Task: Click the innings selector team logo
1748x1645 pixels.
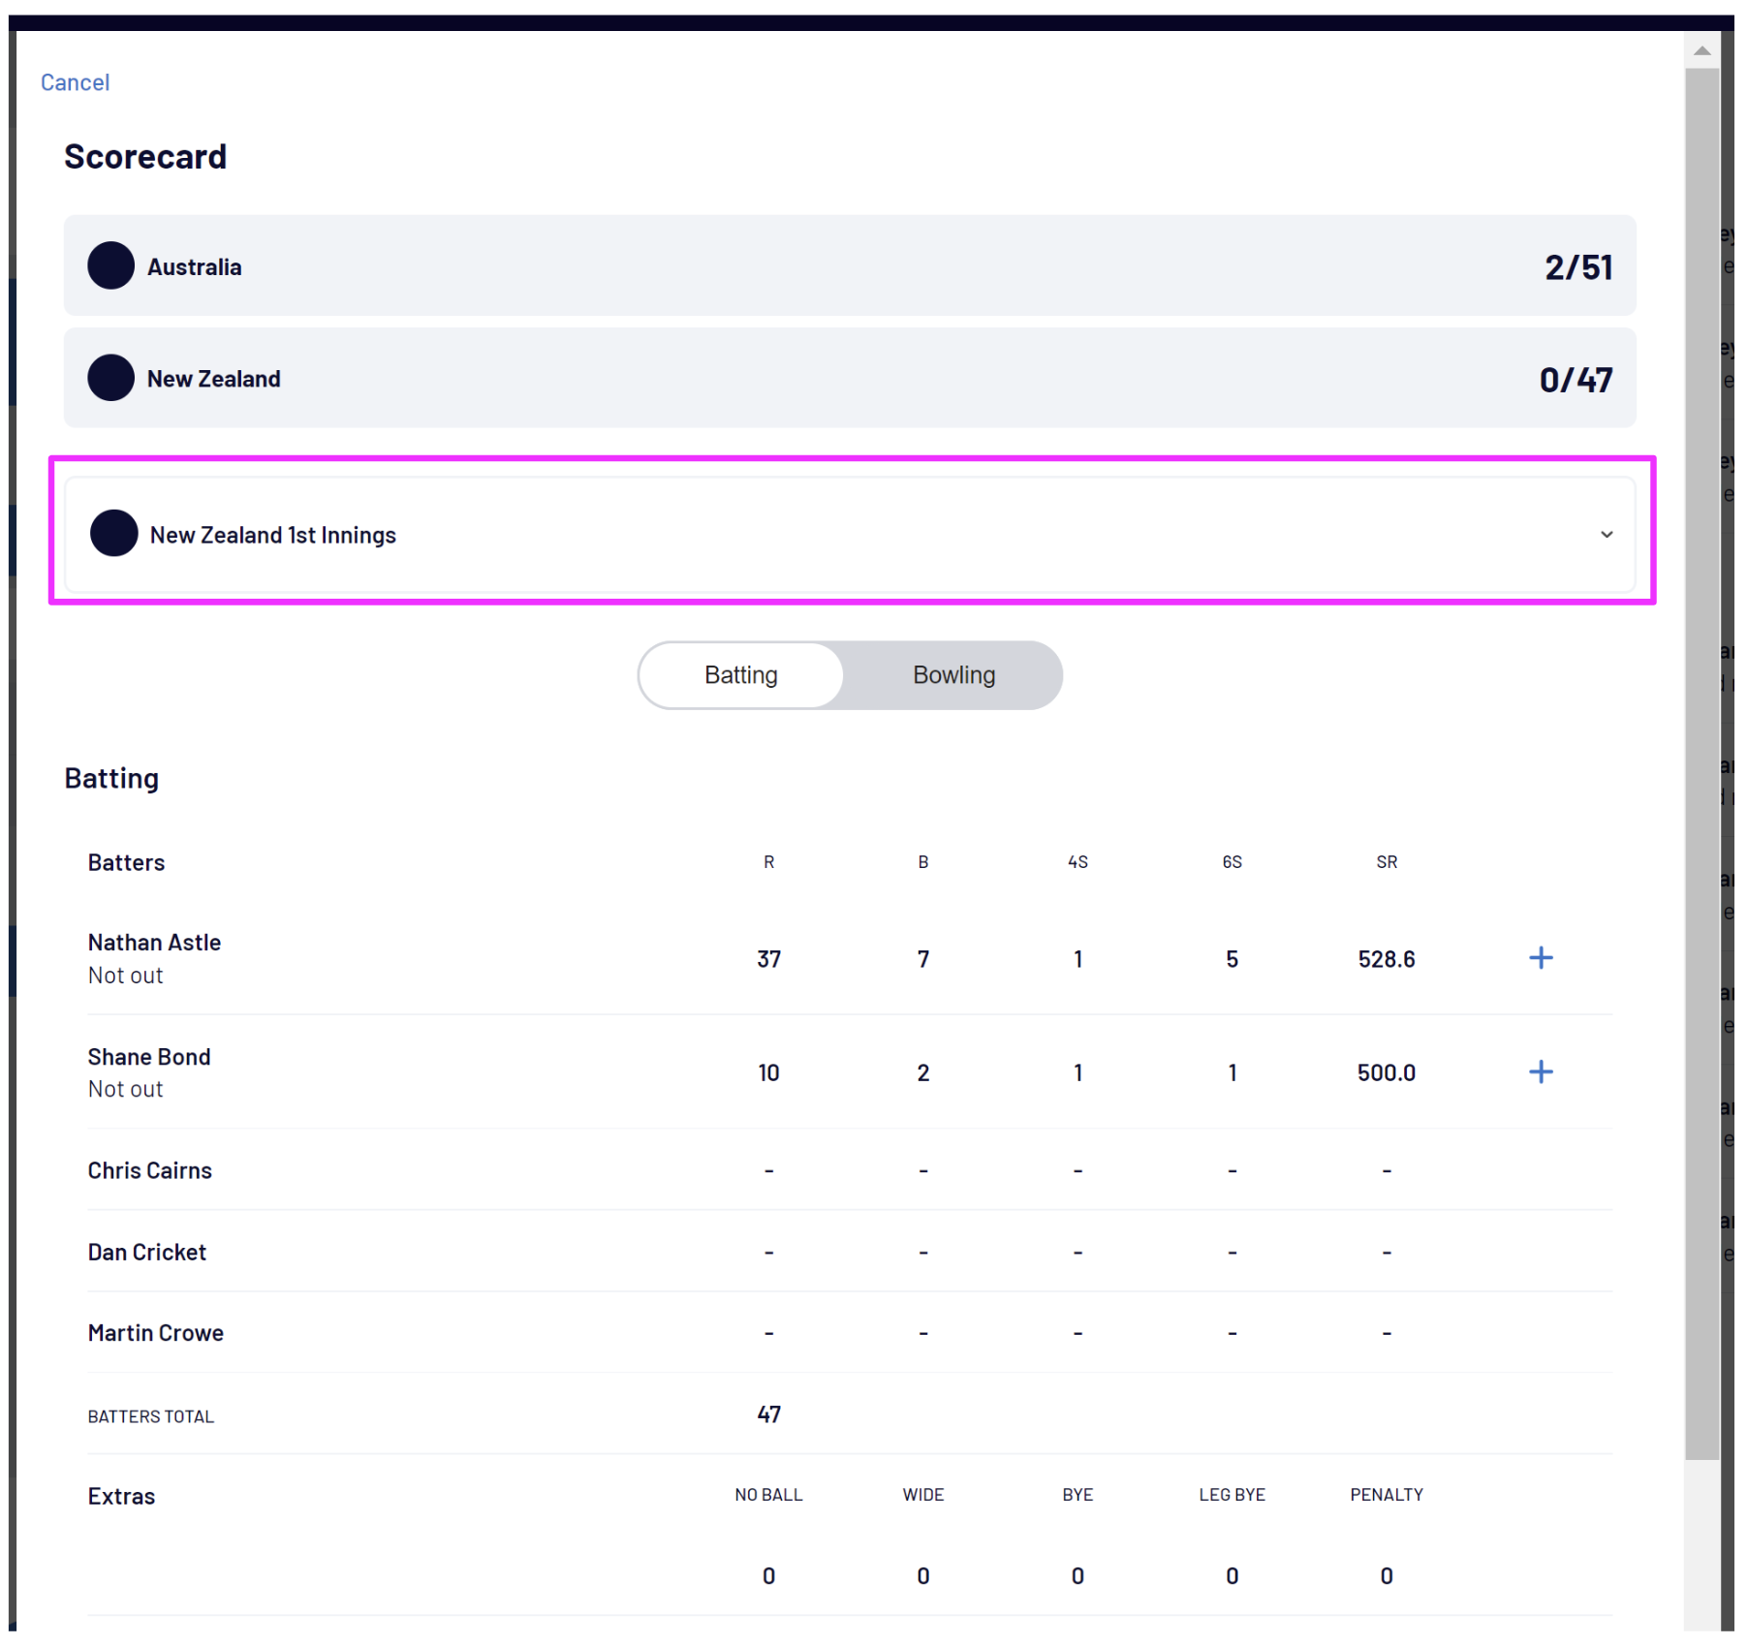Action: (113, 534)
